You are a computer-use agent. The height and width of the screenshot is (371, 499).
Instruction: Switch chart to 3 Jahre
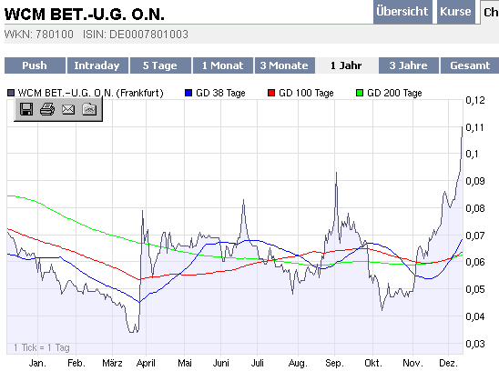tap(408, 65)
